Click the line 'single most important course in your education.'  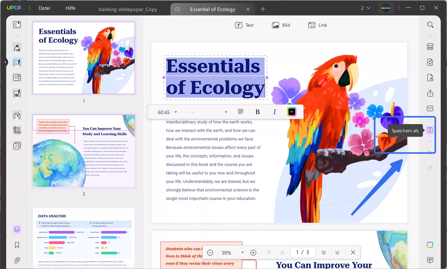click(211, 198)
